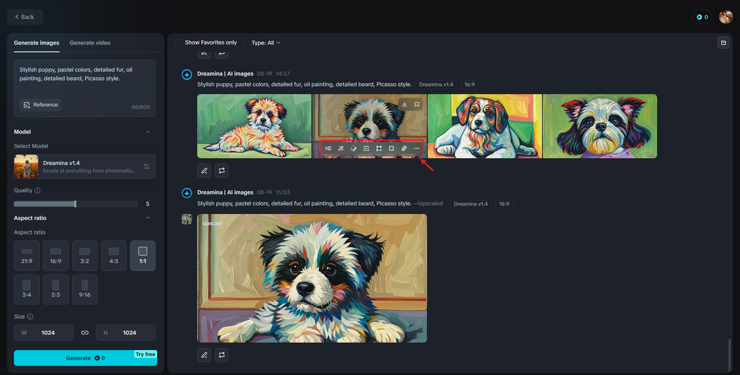Select the 1:1 aspect ratio
Viewport: 740px width, 375px height.
coord(143,256)
